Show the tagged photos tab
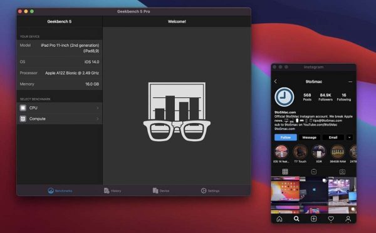The height and width of the screenshot is (233, 376). pyautogui.click(x=342, y=172)
